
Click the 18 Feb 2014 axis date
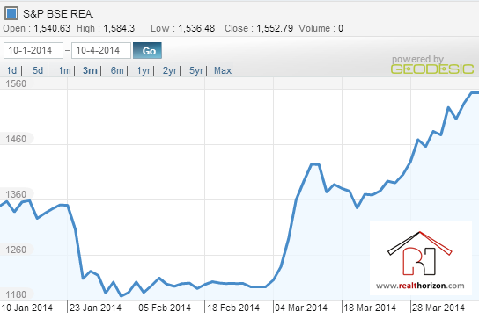[233, 308]
